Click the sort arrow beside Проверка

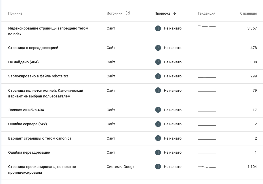[x=174, y=13]
